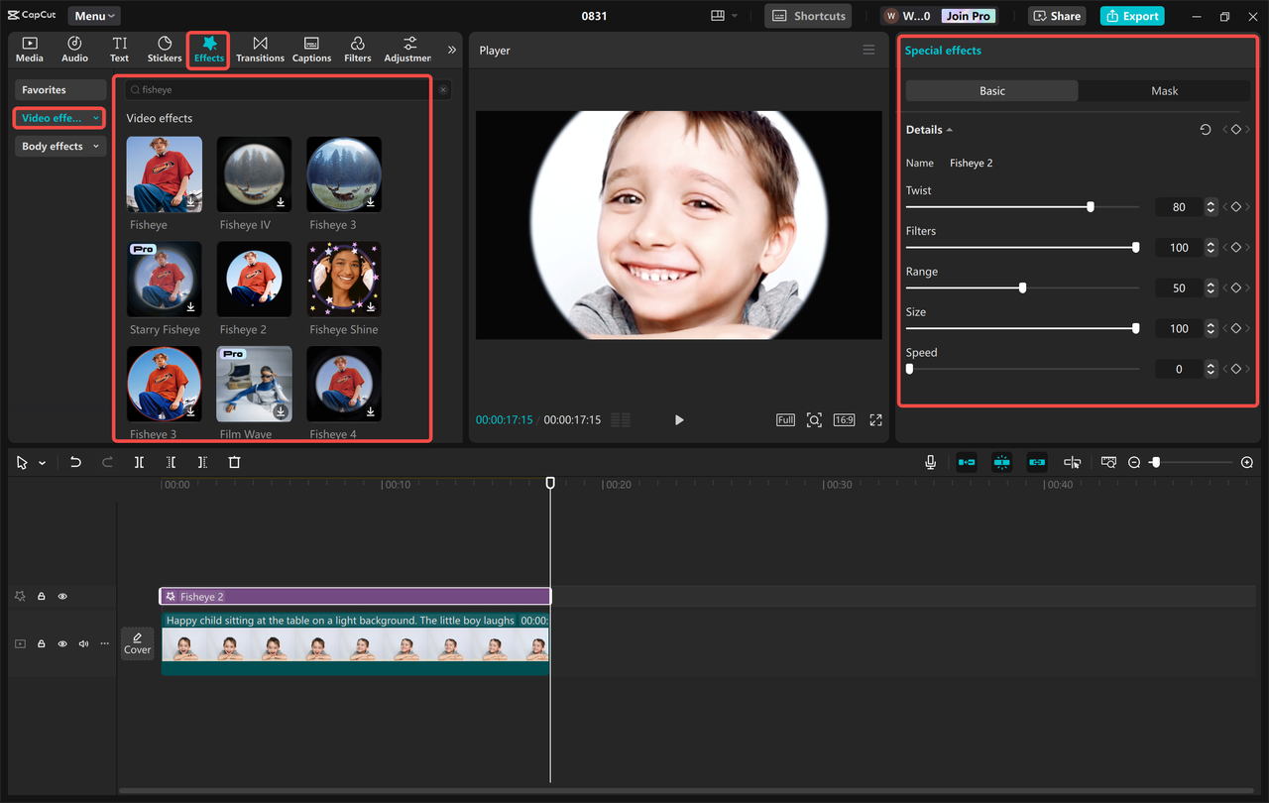The width and height of the screenshot is (1269, 803).
Task: Open the Captions tab
Action: (311, 50)
